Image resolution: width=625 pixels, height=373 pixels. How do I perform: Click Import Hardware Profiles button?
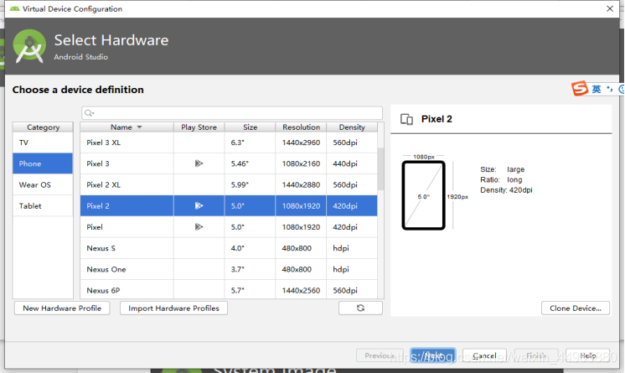(173, 308)
